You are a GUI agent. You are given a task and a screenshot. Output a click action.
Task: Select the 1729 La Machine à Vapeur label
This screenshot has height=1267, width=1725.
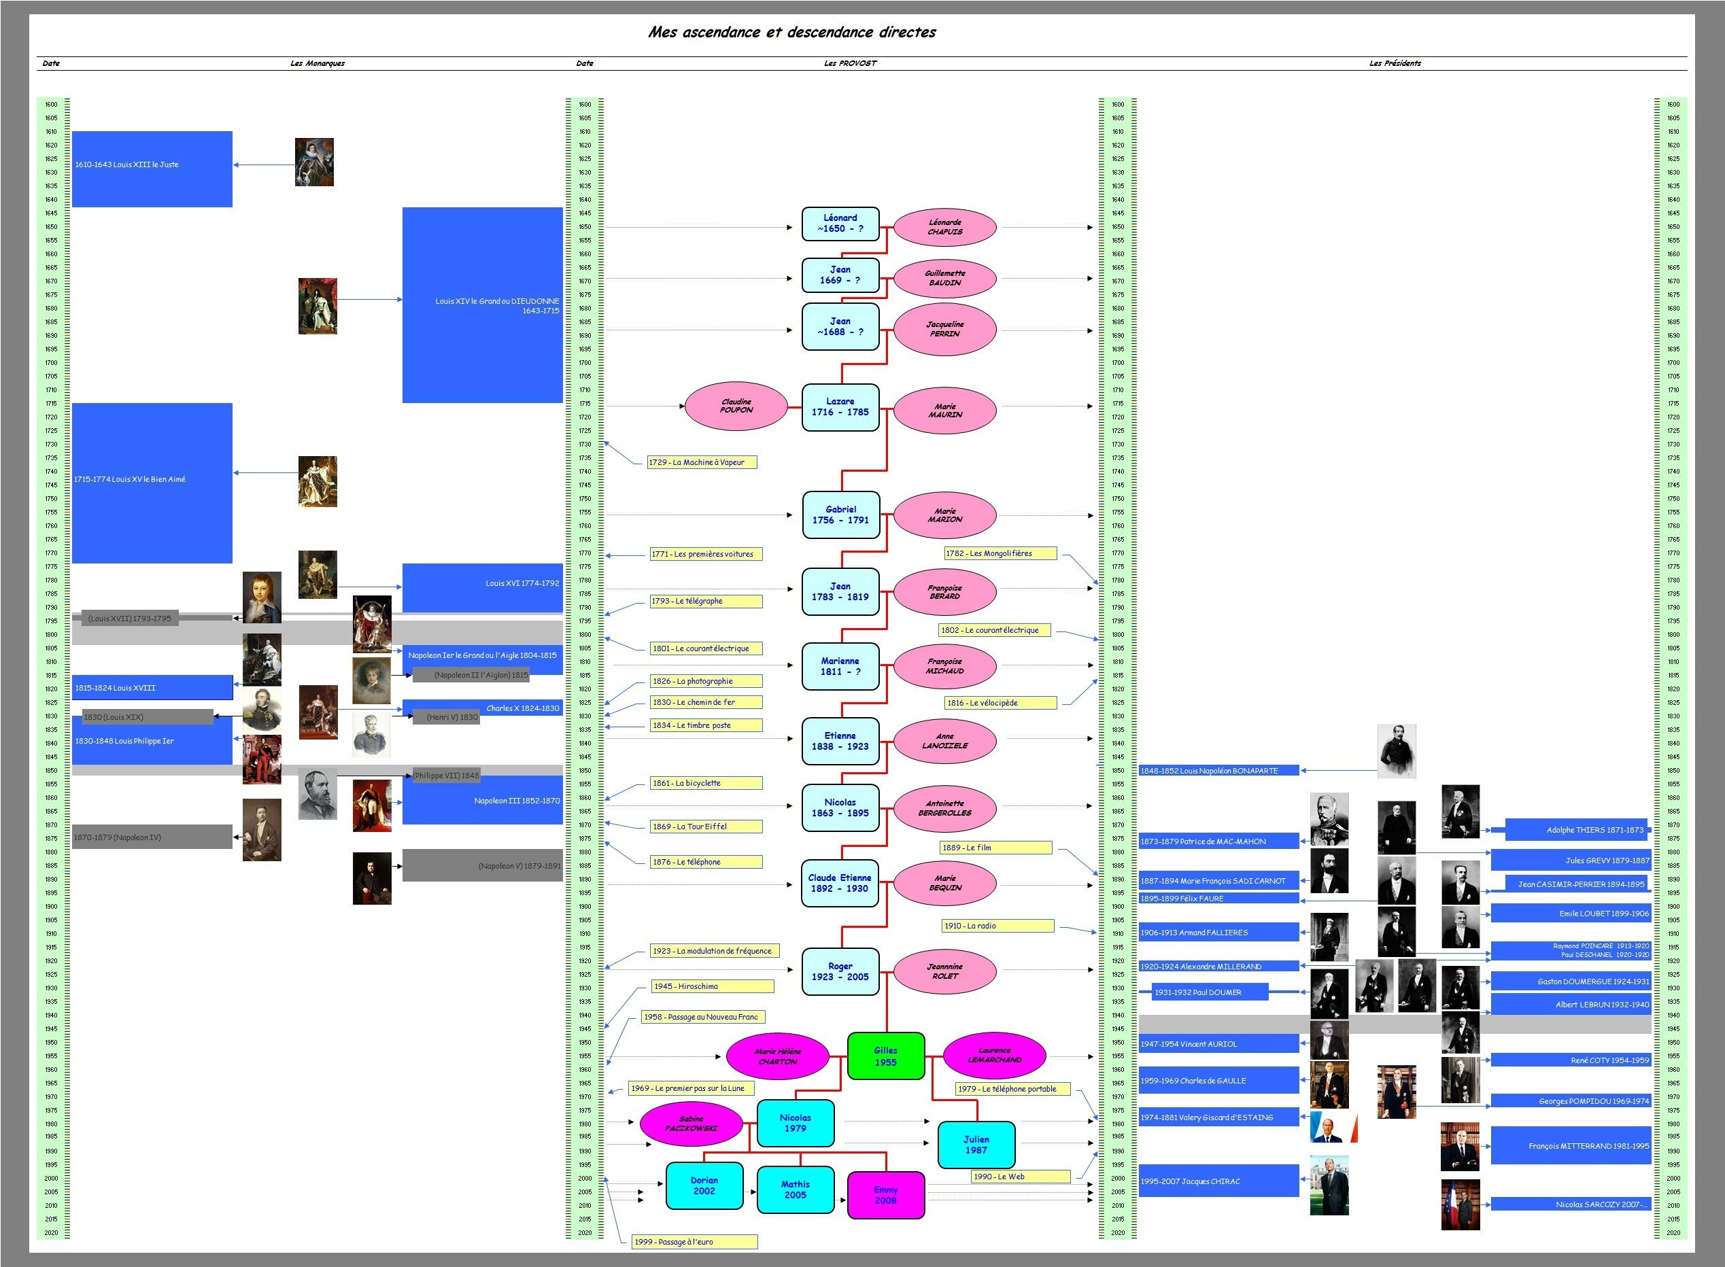pyautogui.click(x=702, y=462)
